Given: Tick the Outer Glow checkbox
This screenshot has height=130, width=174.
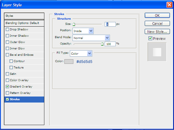Looking at the screenshot, I should (x=8, y=42).
